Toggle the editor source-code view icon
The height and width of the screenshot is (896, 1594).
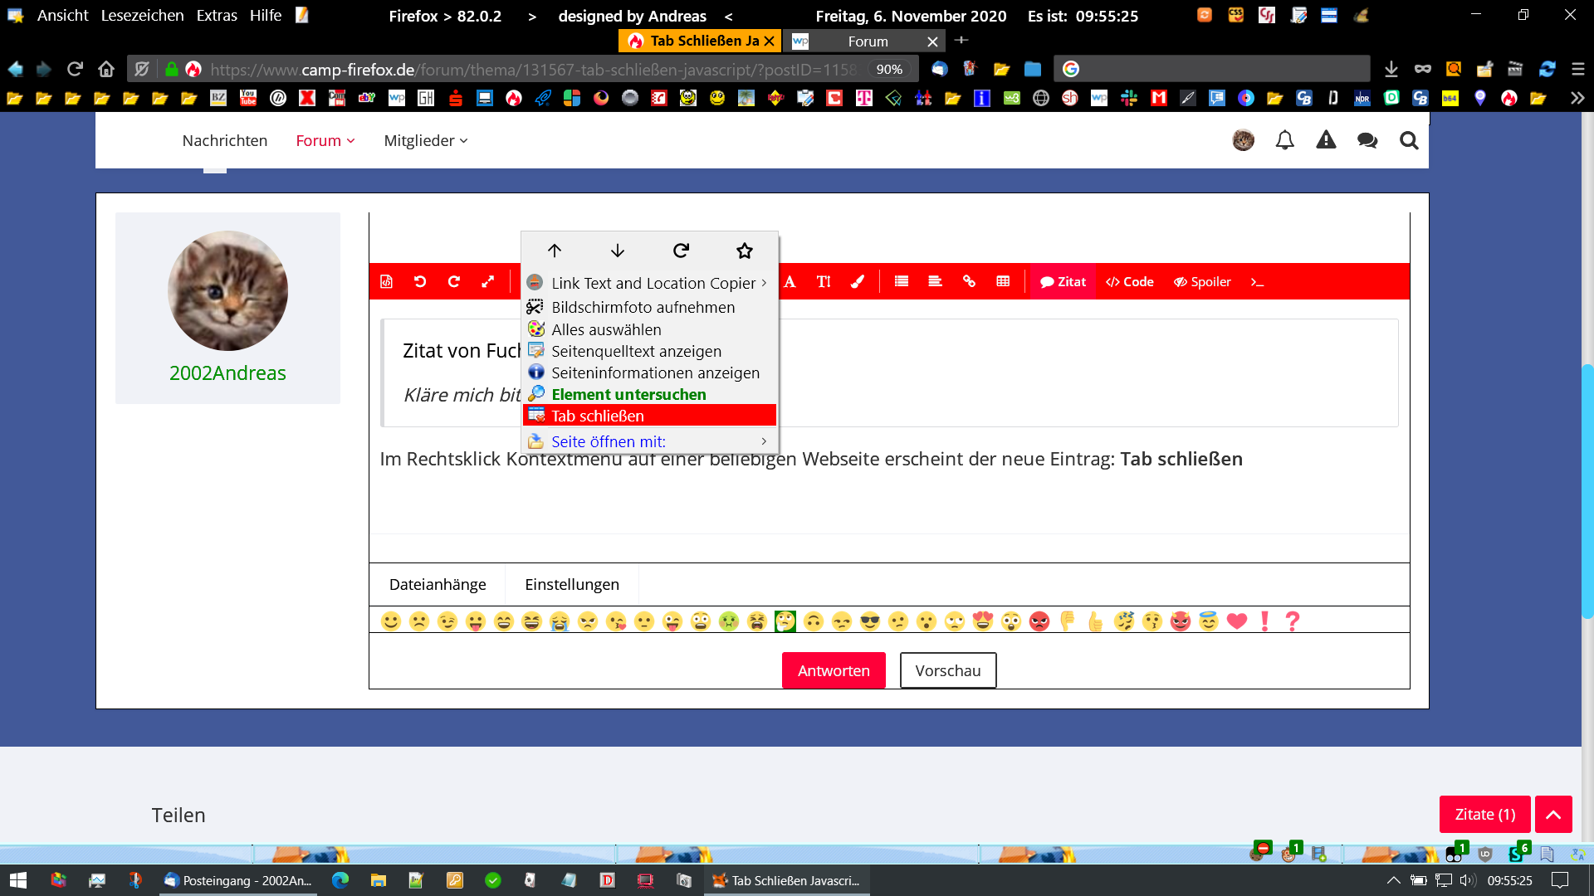(386, 282)
